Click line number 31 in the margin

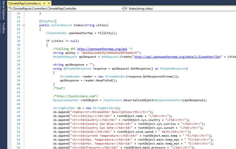click(x=19, y=49)
